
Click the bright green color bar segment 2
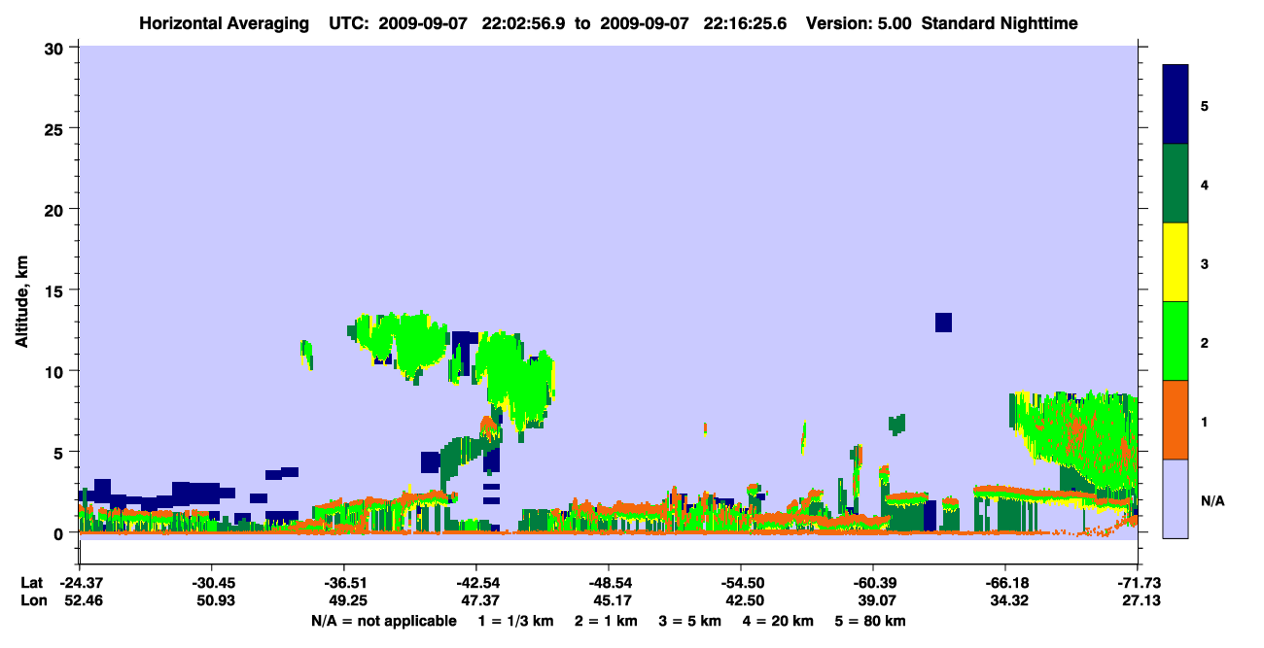pos(1176,341)
